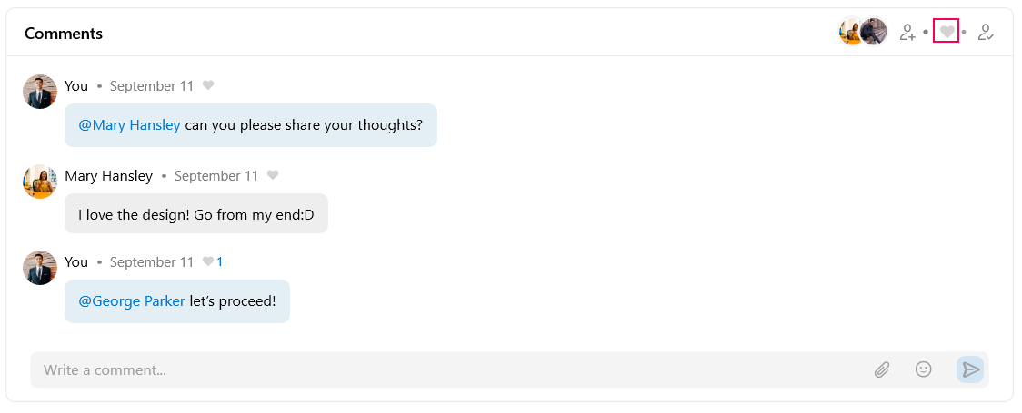1022x413 pixels.
Task: Open the @George Parker mention link
Action: click(132, 301)
